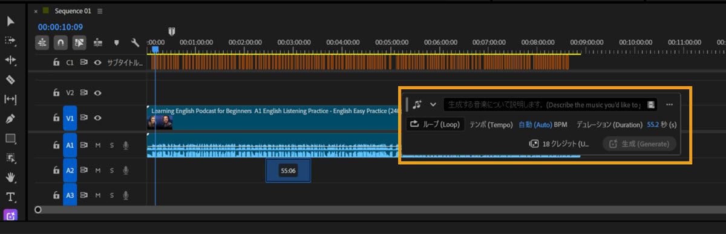Toggle sync lock on the V2 track

click(84, 93)
